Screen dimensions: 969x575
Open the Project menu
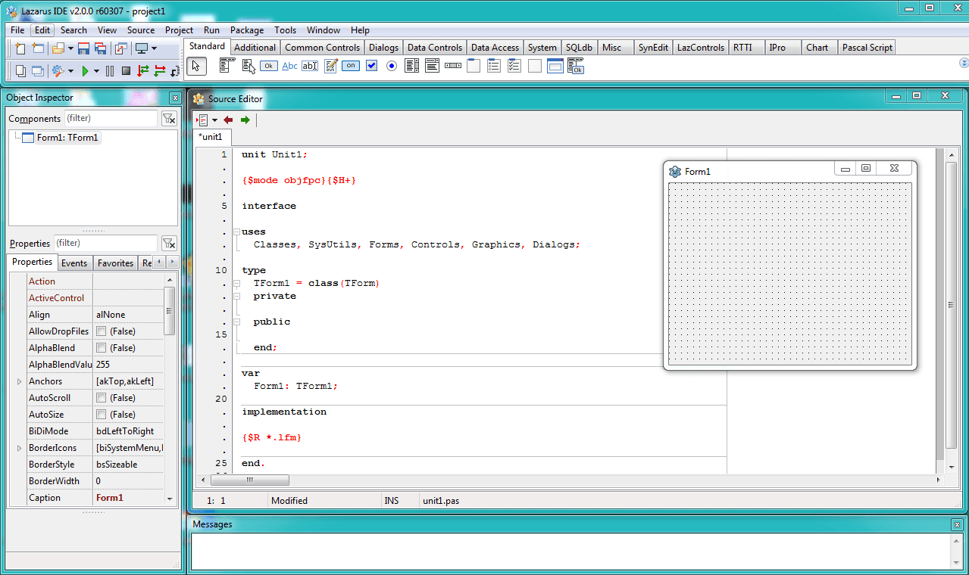179,30
